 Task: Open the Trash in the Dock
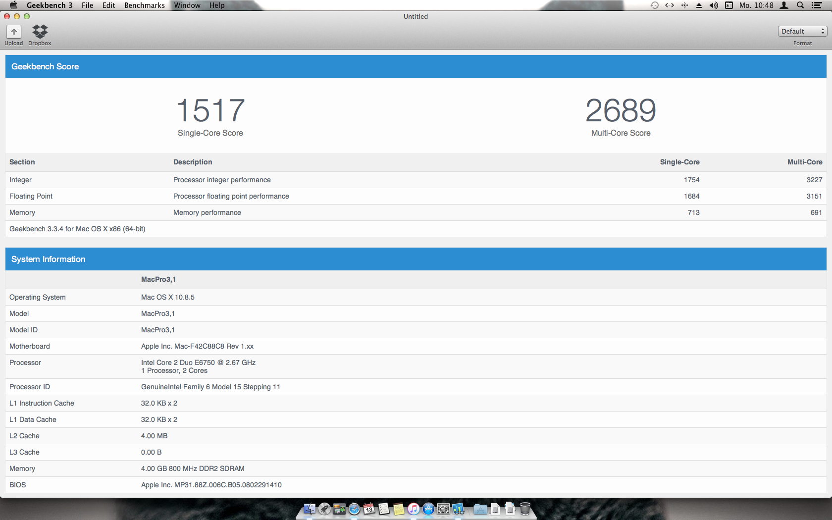(x=525, y=509)
